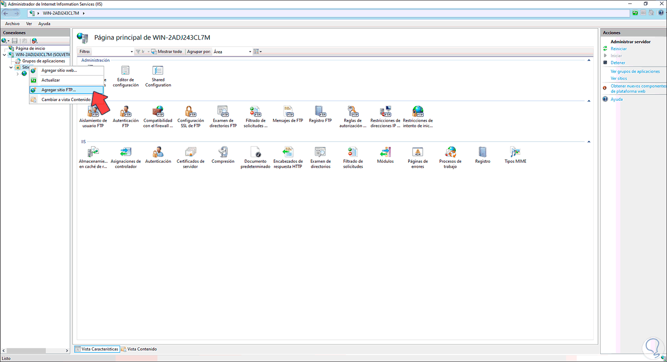
Task: Open Mensajes de FTP feature
Action: pyautogui.click(x=288, y=114)
